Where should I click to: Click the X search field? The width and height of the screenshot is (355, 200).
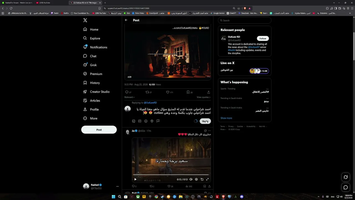click(245, 20)
